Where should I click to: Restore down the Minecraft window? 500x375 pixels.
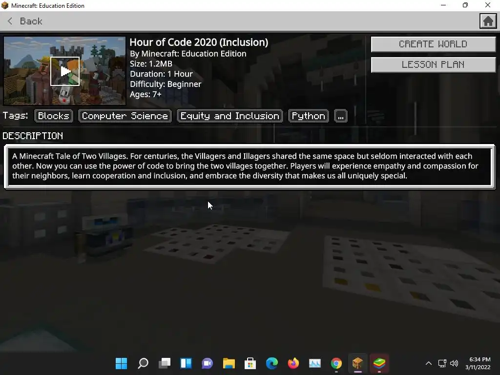(x=465, y=5)
